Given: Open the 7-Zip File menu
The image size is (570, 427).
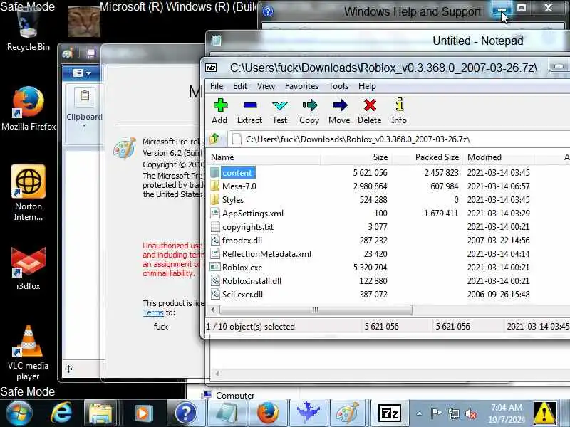Looking at the screenshot, I should coord(217,86).
